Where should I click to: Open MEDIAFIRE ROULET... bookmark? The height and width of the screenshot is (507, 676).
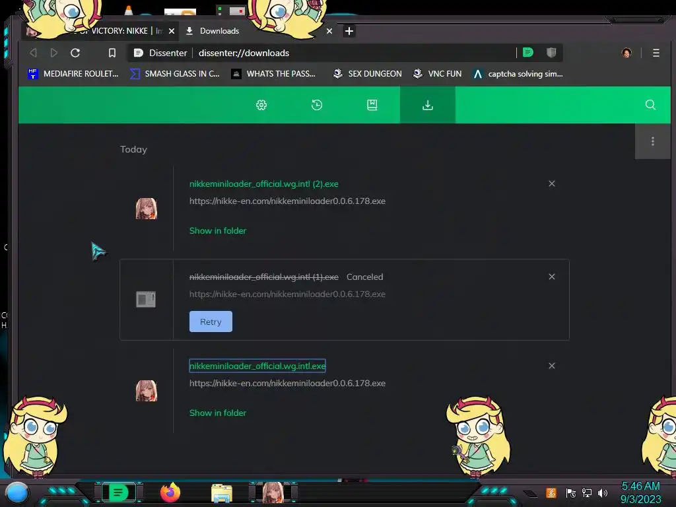[73, 74]
